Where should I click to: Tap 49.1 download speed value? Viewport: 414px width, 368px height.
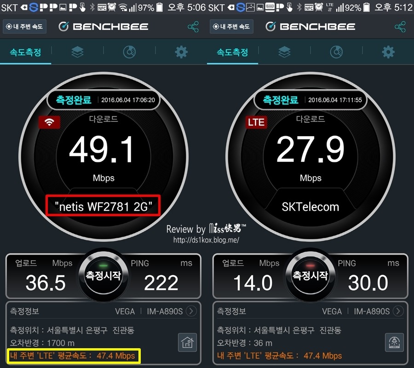pyautogui.click(x=102, y=149)
